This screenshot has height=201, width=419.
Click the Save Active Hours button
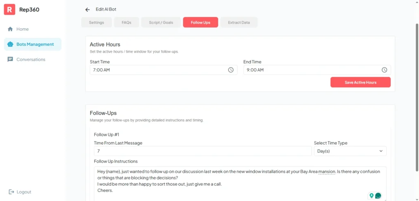[360, 82]
